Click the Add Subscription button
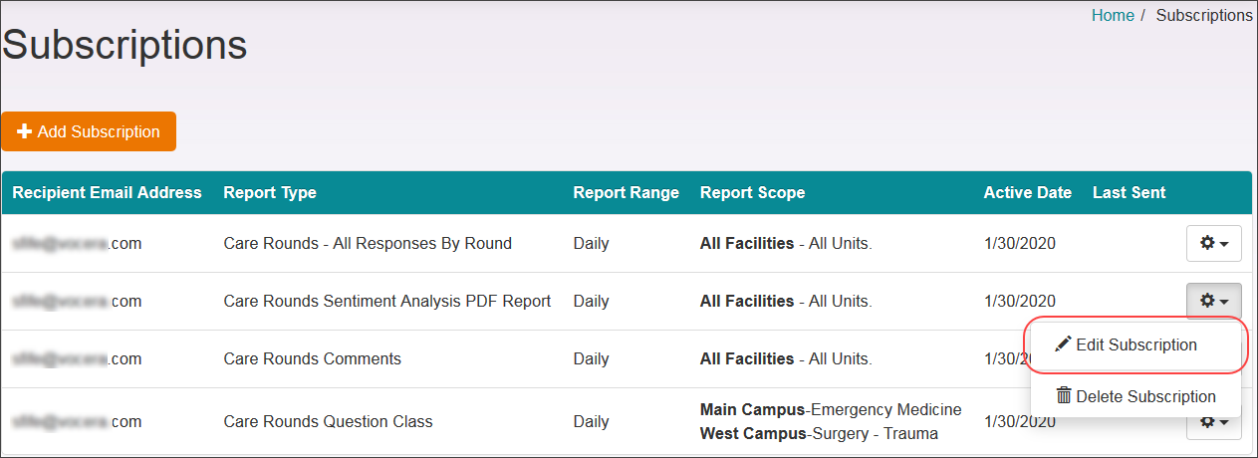The image size is (1258, 458). pos(89,131)
